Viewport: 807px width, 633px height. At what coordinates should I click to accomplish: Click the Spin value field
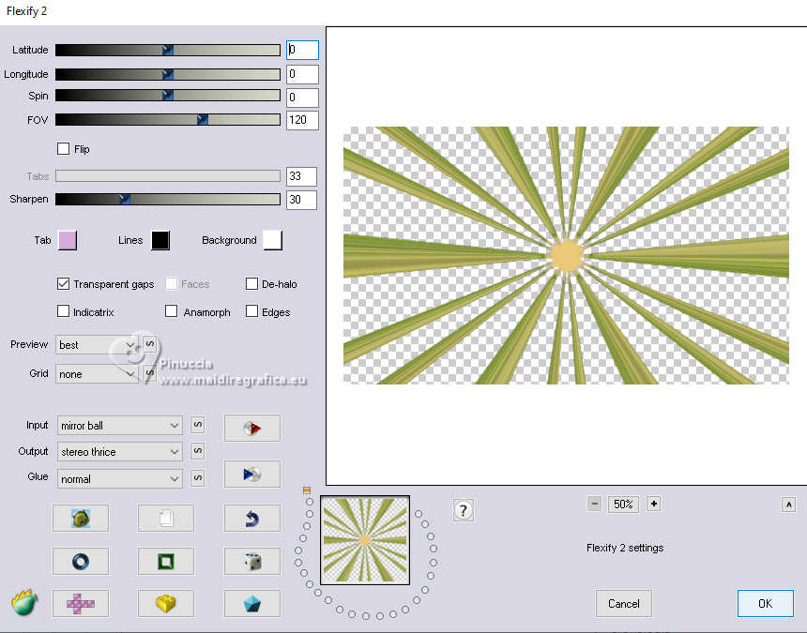point(302,98)
